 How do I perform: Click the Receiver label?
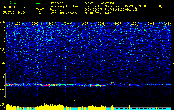tap(56, 10)
